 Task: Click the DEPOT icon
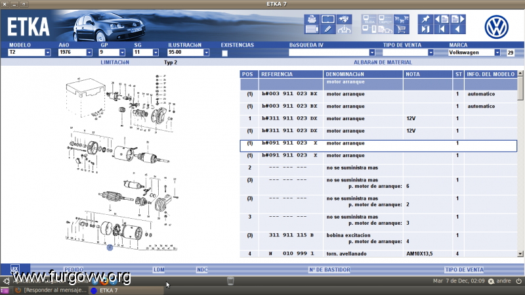tap(385, 19)
